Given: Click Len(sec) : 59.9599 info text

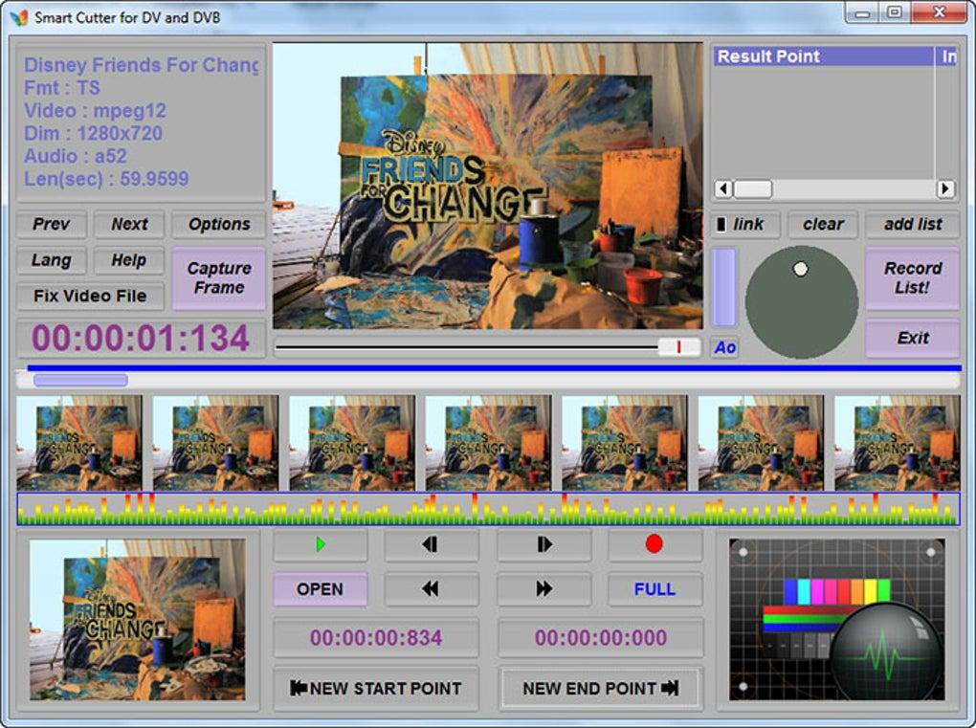Looking at the screenshot, I should [x=106, y=179].
